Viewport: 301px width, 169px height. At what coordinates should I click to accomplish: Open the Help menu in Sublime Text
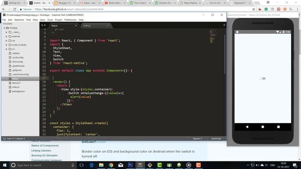point(81,20)
